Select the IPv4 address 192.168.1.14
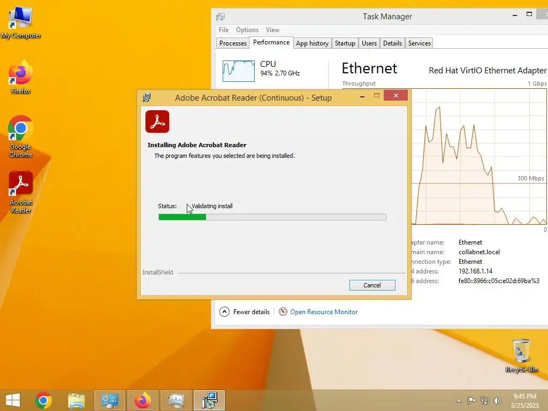548x411 pixels. click(x=475, y=271)
